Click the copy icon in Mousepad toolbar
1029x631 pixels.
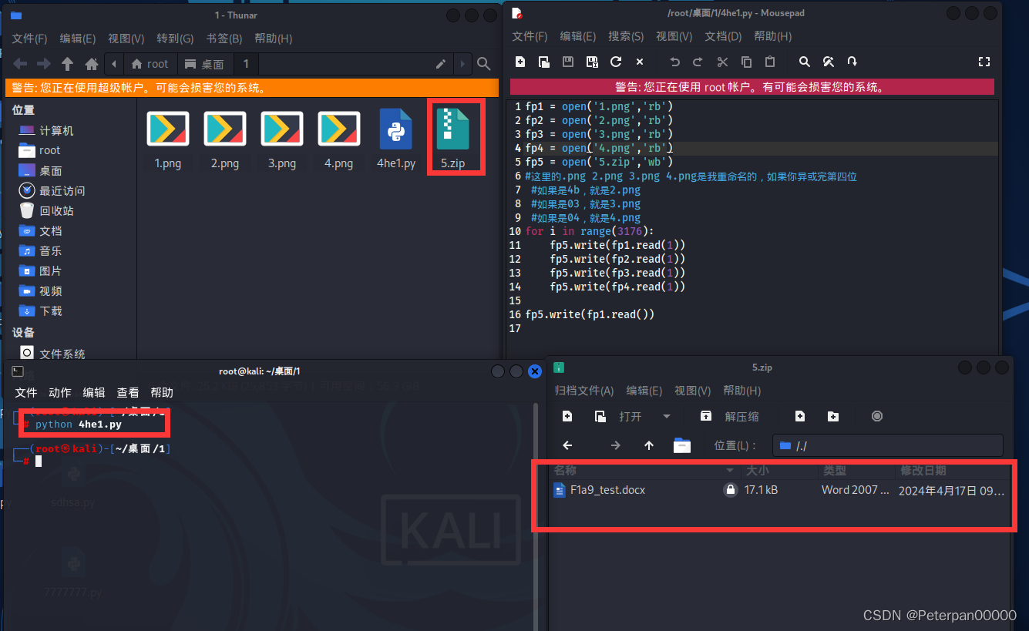coord(746,62)
